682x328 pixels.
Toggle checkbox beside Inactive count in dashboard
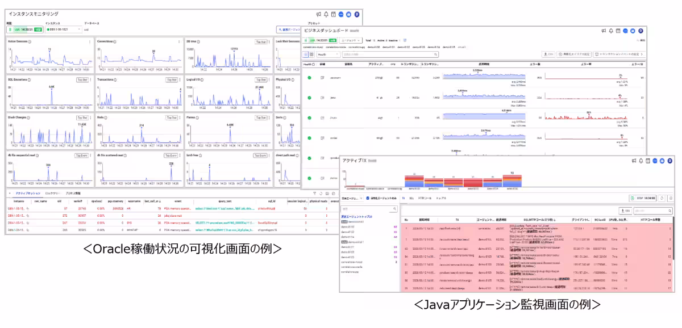pos(405,40)
